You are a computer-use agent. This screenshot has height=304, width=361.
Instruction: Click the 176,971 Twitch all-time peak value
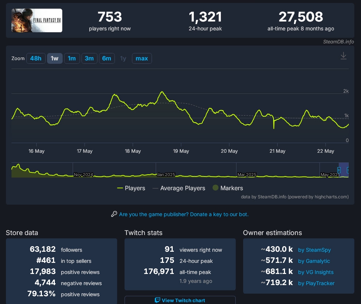tap(159, 271)
